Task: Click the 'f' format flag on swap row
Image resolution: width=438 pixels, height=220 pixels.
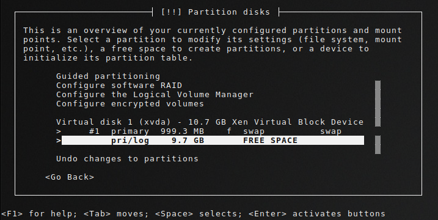Action: pyautogui.click(x=229, y=131)
